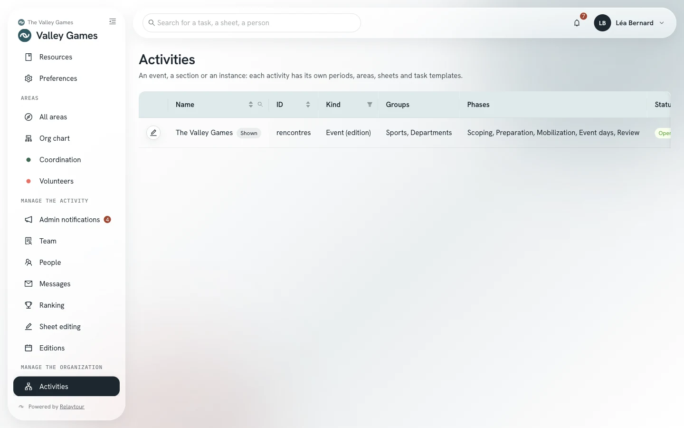The height and width of the screenshot is (428, 684).
Task: Click the 'Event (edition)' cell
Action: pos(348,133)
